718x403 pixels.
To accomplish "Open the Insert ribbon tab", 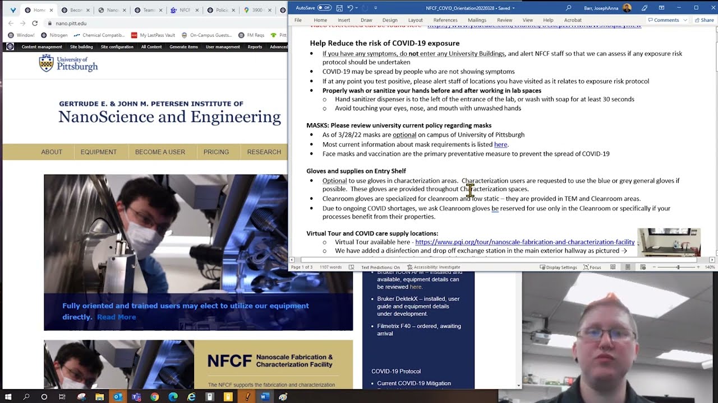I will (344, 20).
